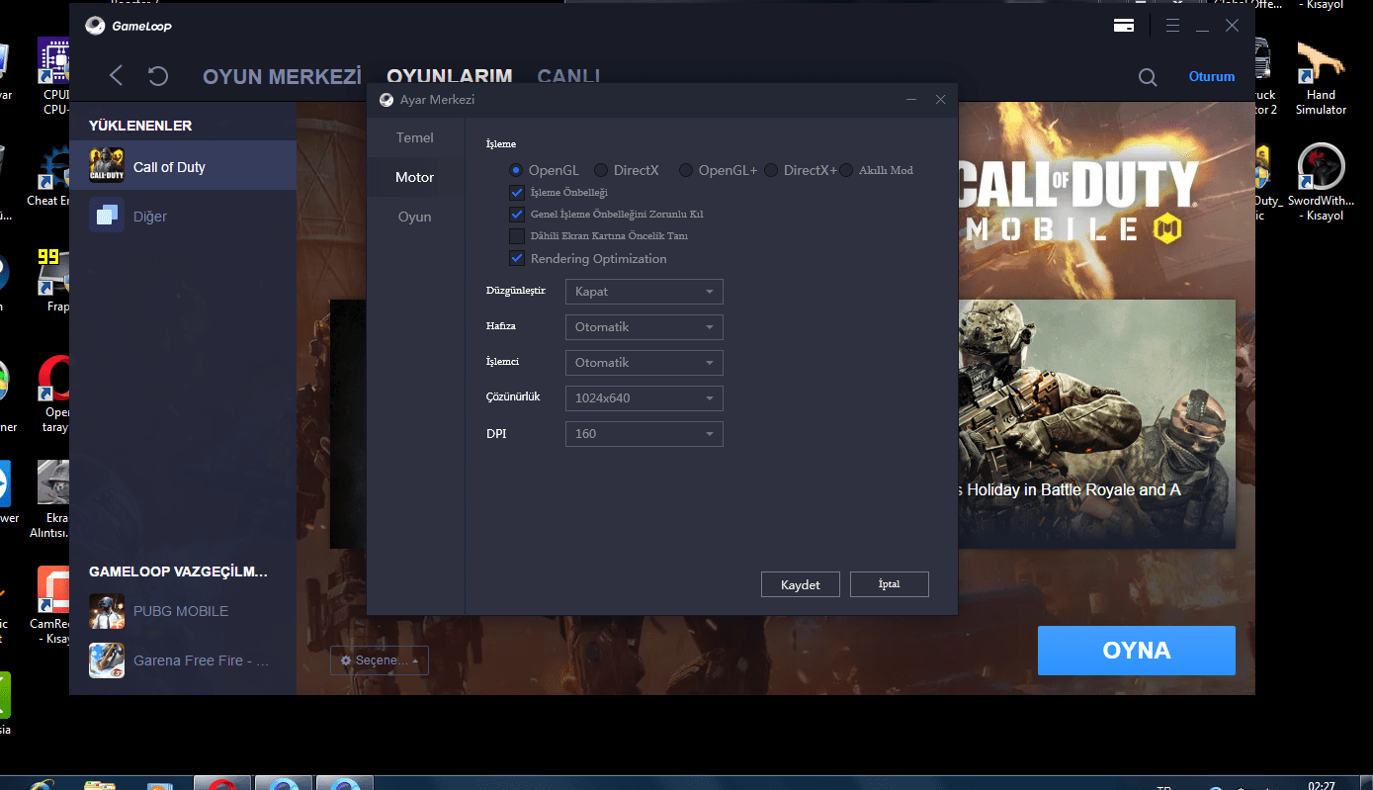The height and width of the screenshot is (790, 1373).
Task: Open the DPI dropdown
Action: coord(644,434)
